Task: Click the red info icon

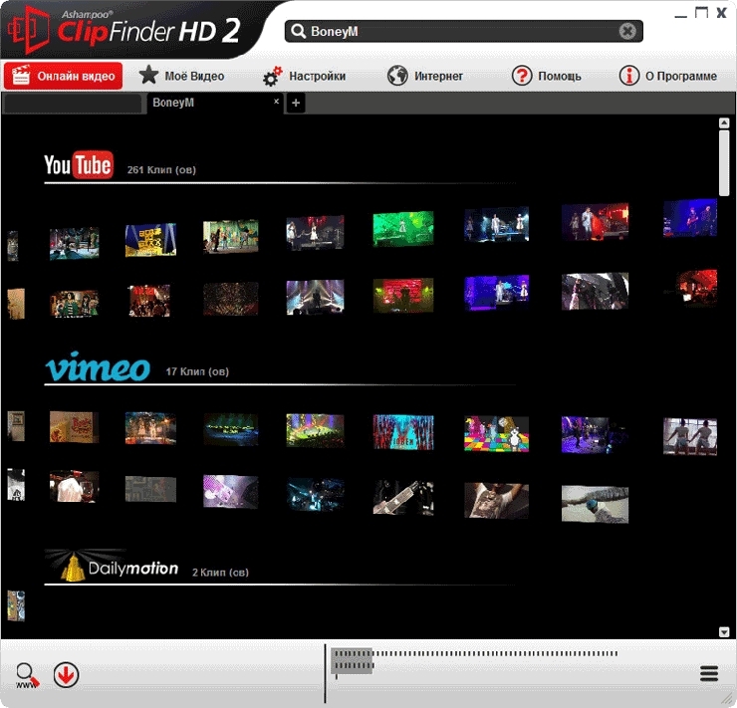Action: [x=628, y=76]
